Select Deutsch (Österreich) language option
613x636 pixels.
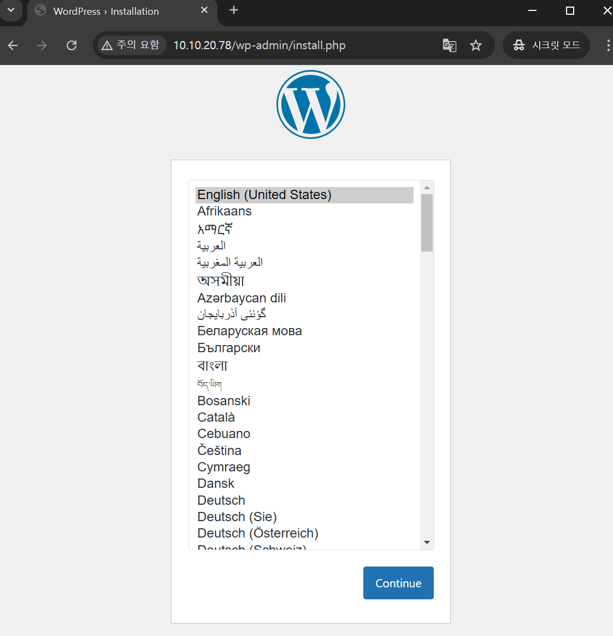304,533
